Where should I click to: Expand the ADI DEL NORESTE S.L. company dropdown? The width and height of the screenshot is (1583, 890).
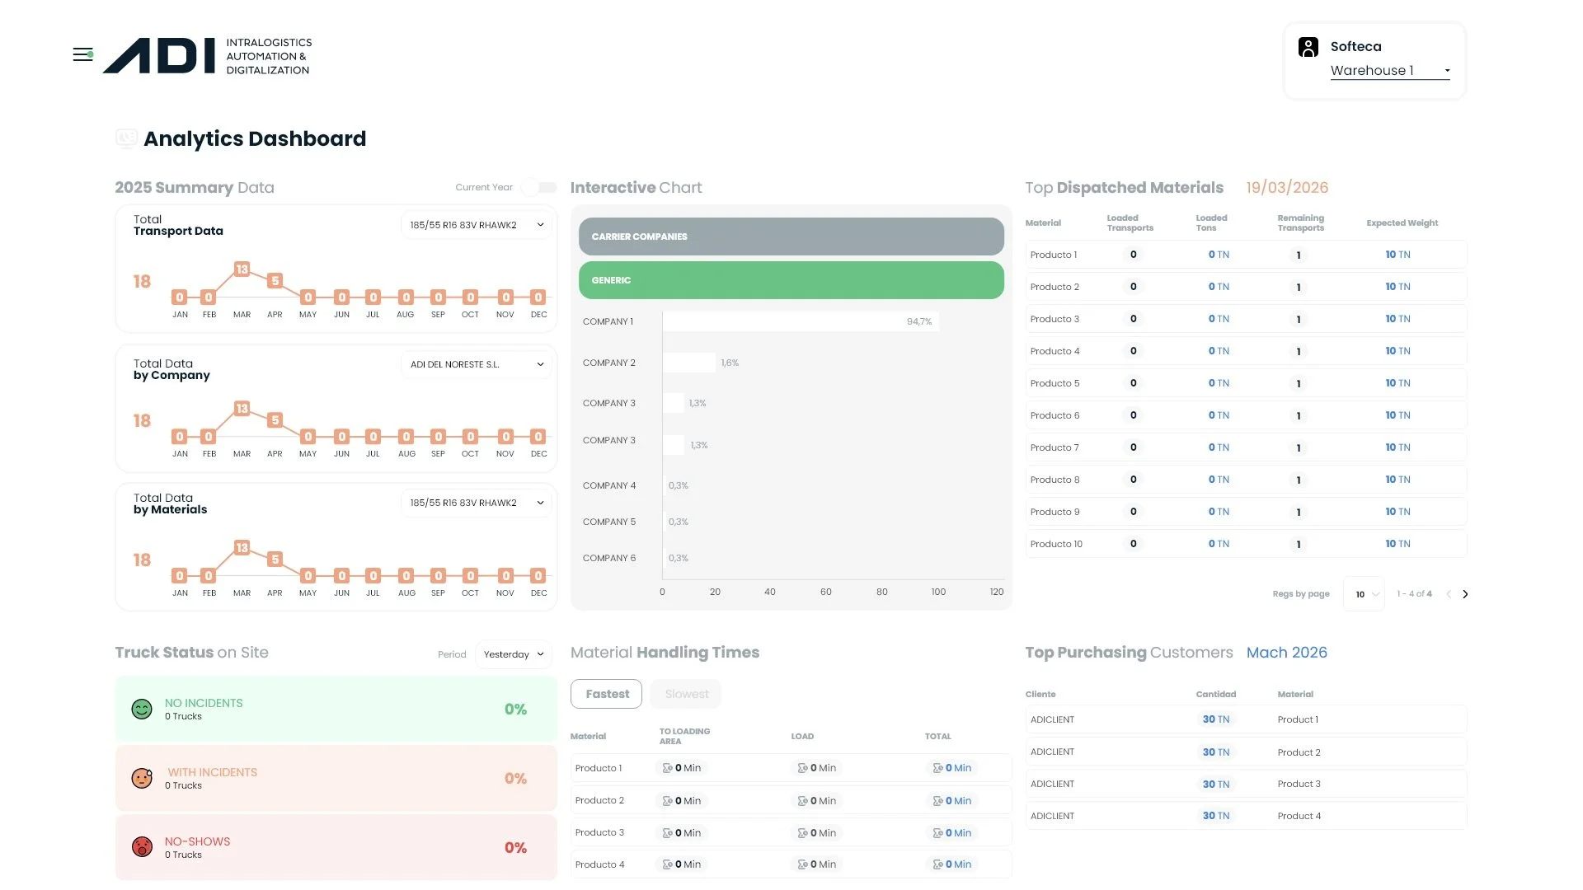(477, 364)
